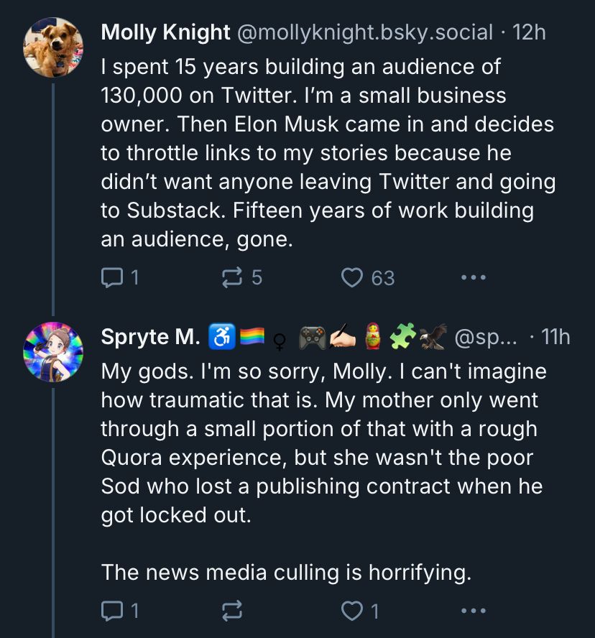Open Molly Knight's dog profile avatar
The image size is (595, 638).
point(53,47)
